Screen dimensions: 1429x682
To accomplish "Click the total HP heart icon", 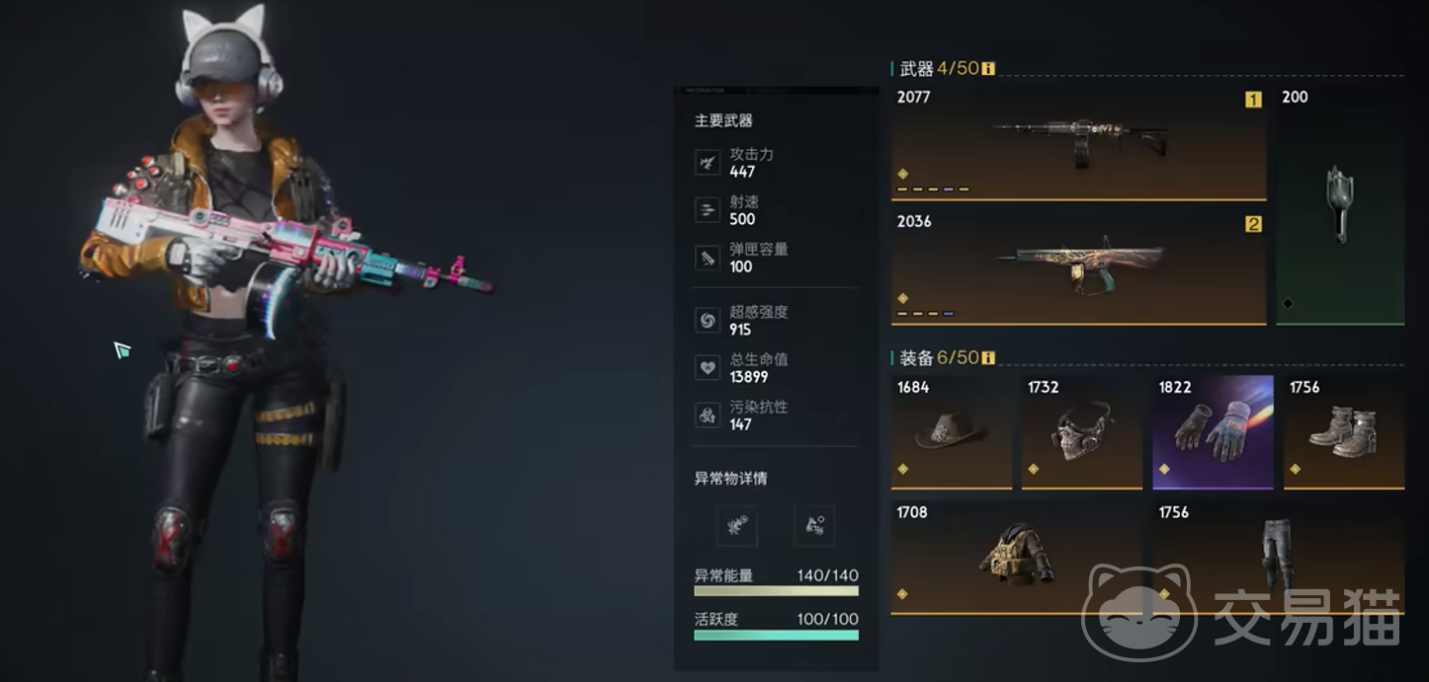I will coord(708,368).
